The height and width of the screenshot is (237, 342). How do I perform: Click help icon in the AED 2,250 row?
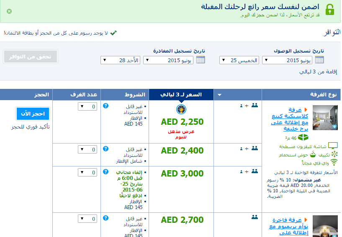point(105,106)
